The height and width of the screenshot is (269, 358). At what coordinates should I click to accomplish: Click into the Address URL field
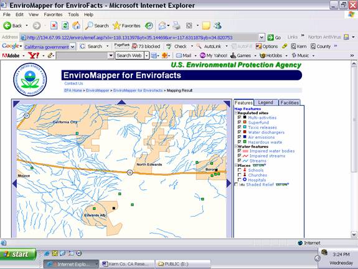pyautogui.click(x=139, y=37)
